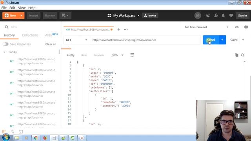Screen dimensions: 251x141
Task: Click the offline sync circle icon
Action: (x=198, y=16)
